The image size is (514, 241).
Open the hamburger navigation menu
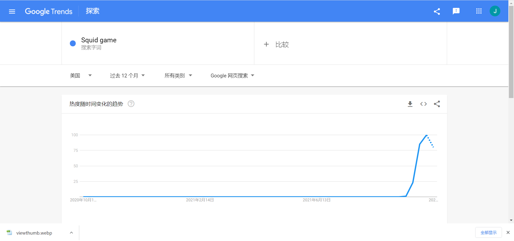tap(12, 11)
